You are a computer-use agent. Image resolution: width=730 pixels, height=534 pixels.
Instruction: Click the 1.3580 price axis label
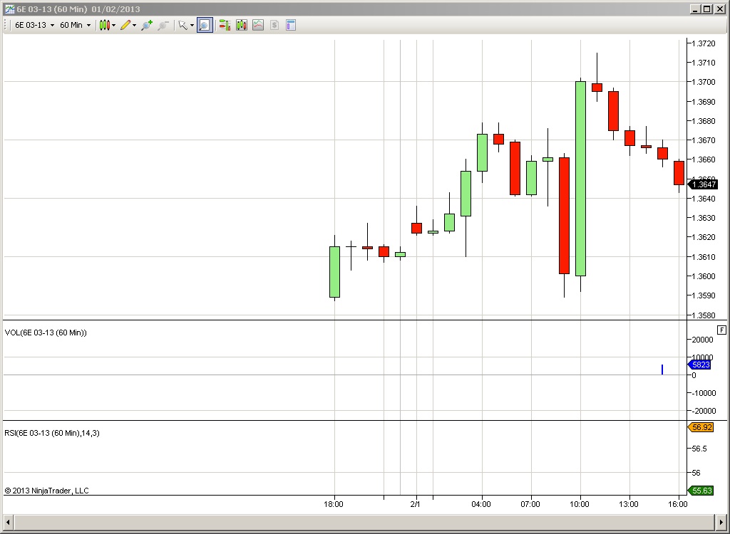704,315
